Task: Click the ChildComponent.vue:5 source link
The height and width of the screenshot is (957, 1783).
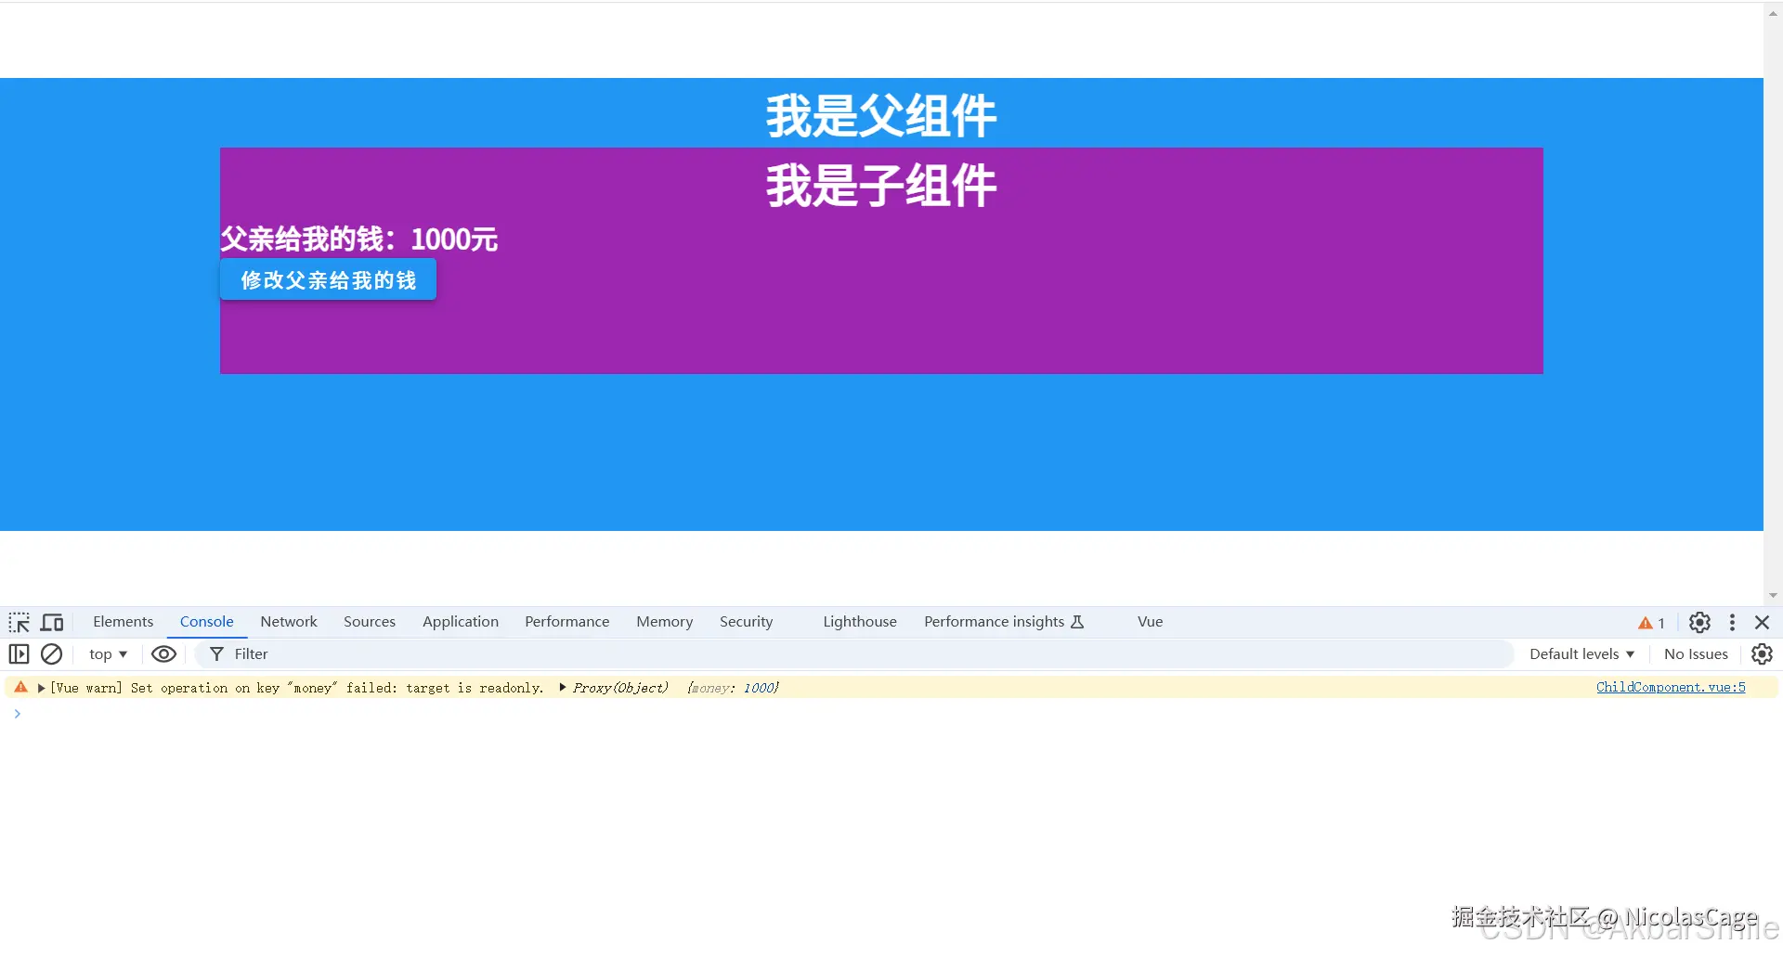Action: click(1669, 687)
